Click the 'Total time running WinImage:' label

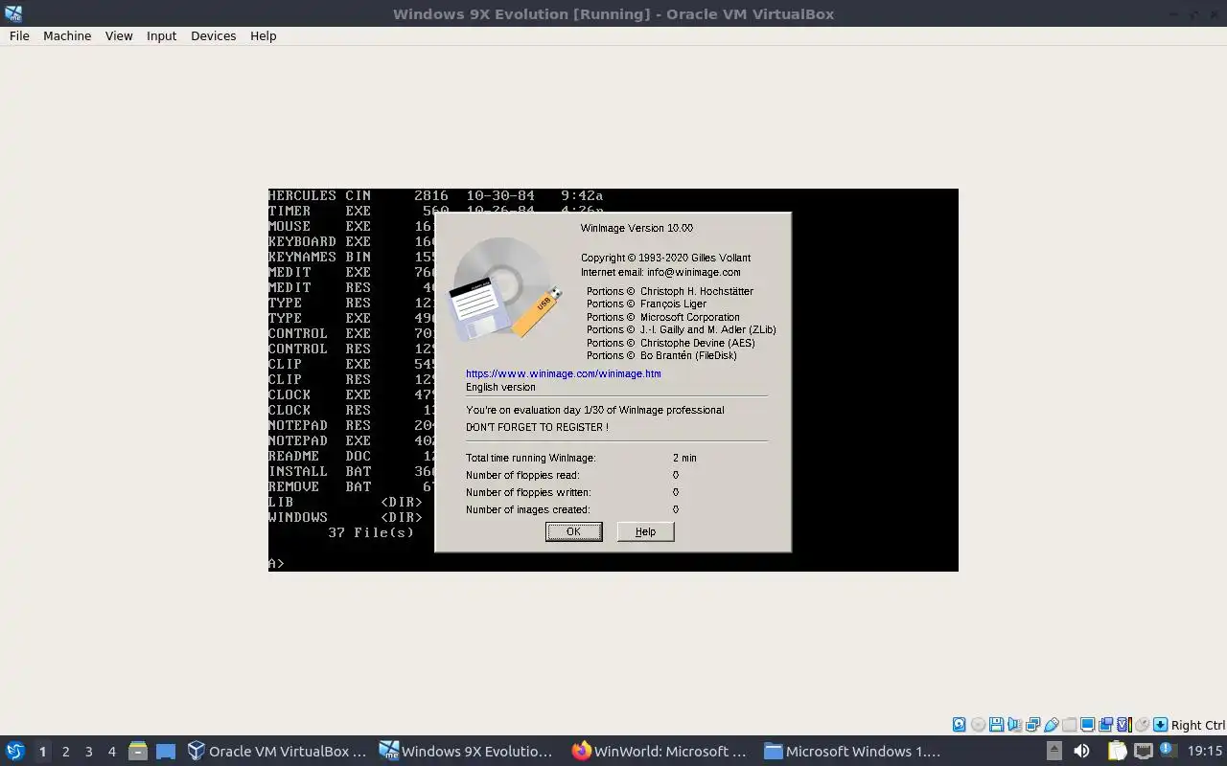[x=530, y=458]
